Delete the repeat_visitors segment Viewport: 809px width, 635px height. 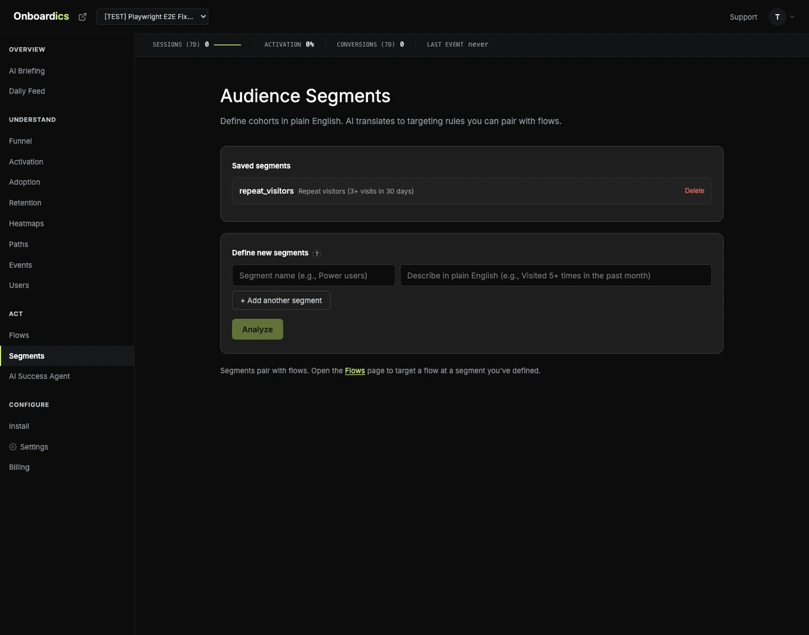coord(694,191)
